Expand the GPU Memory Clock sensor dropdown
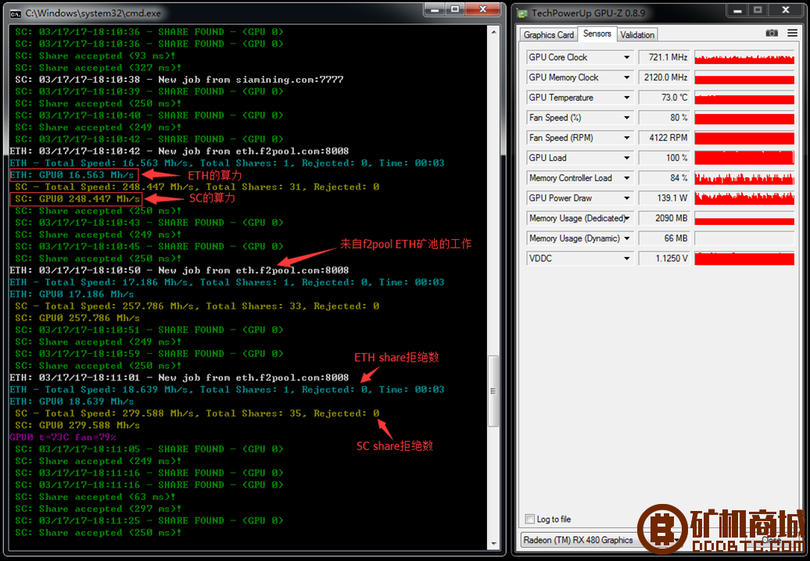810x561 pixels. (626, 77)
